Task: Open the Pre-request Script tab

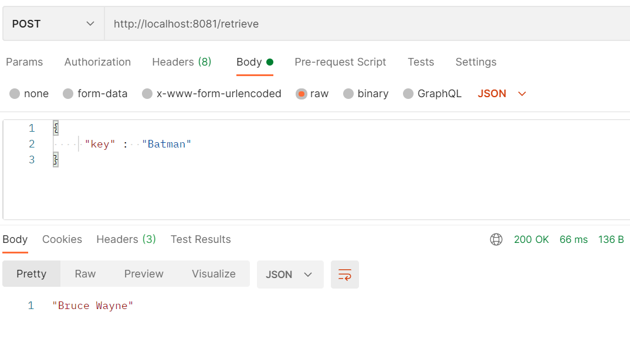Action: click(340, 62)
